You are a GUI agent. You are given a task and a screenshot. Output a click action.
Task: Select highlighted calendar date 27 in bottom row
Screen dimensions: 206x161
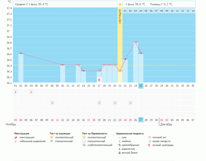point(141,120)
